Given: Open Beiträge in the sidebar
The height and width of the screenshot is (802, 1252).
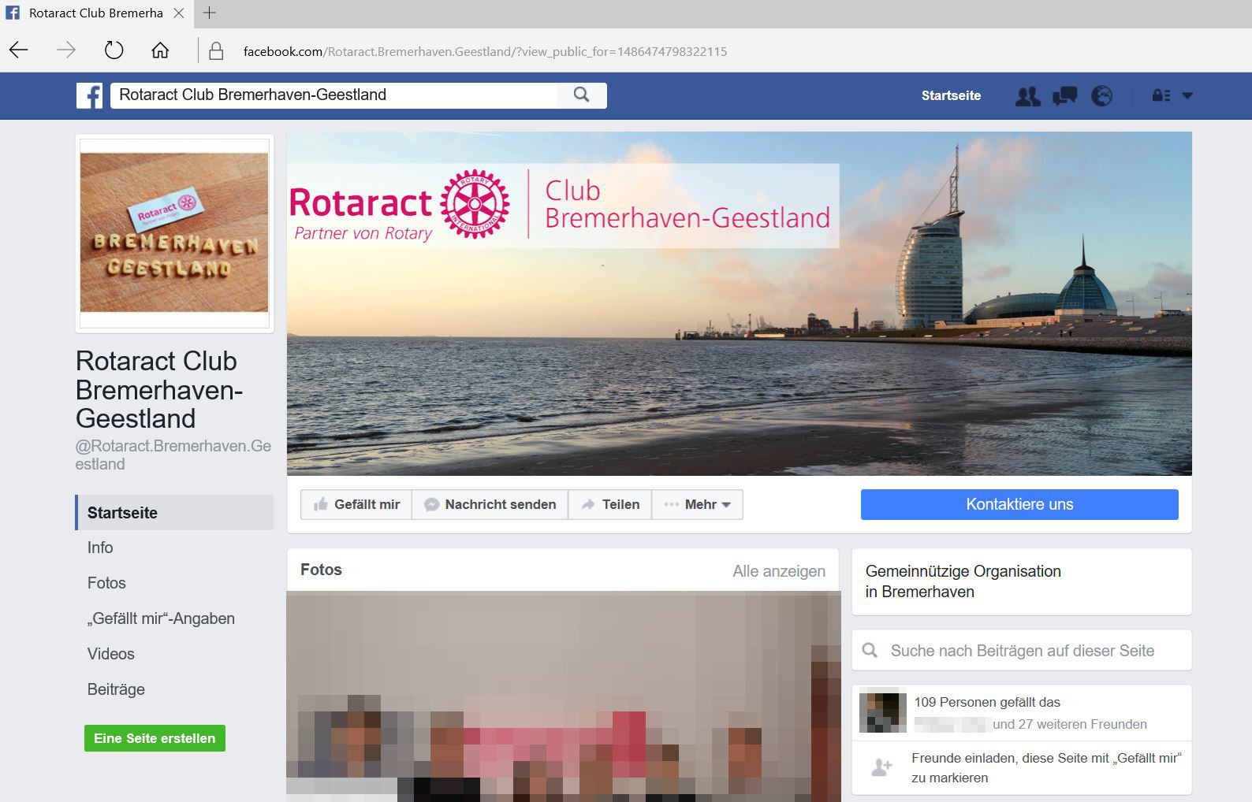Looking at the screenshot, I should [116, 689].
